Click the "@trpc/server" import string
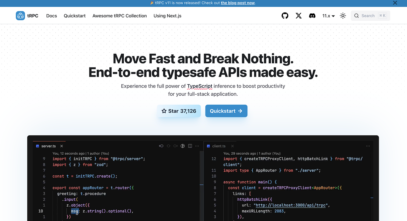The height and width of the screenshot is (221, 407). coord(127,159)
